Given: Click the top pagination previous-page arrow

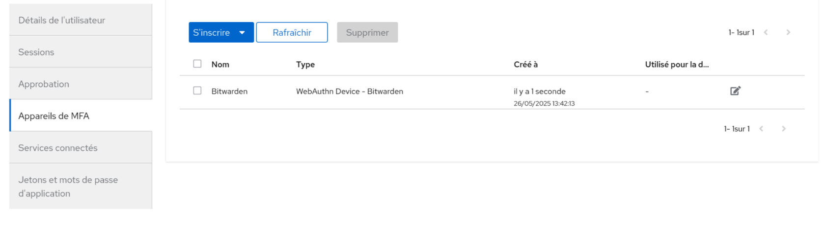Looking at the screenshot, I should [766, 32].
